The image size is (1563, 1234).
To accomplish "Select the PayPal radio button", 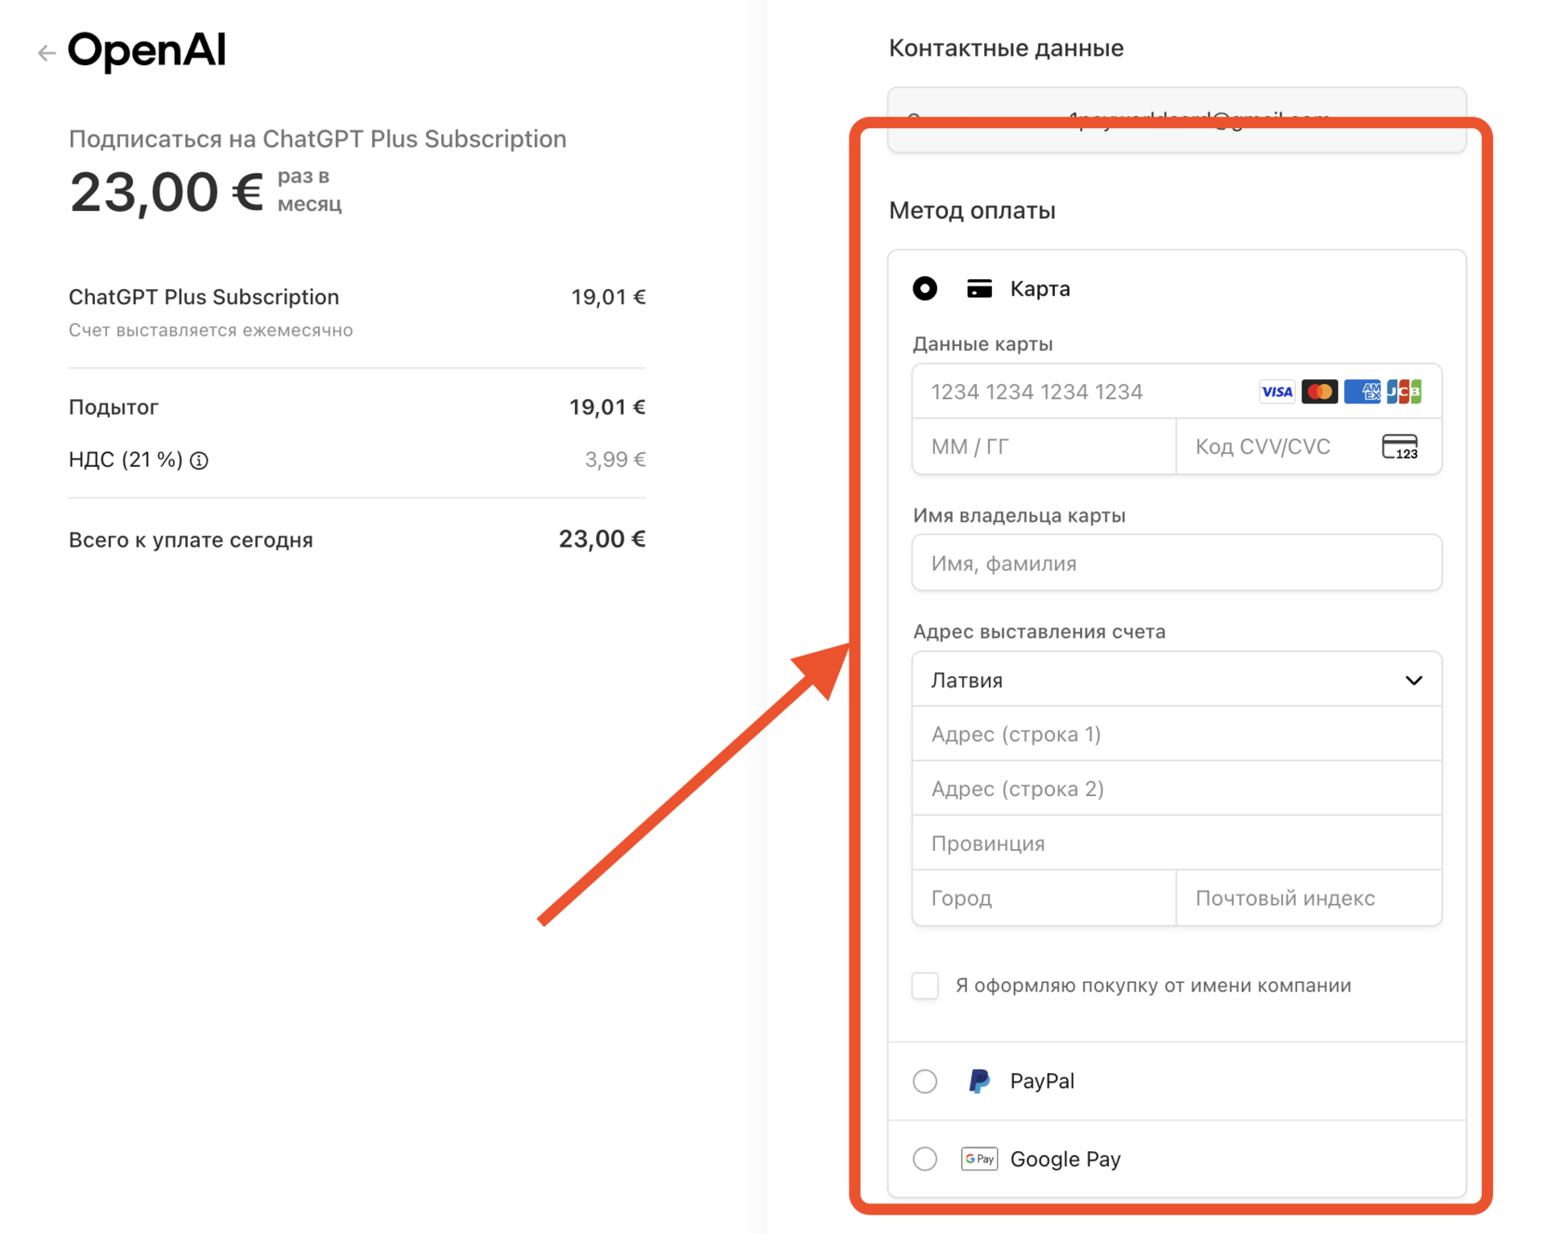I will pos(925,1081).
